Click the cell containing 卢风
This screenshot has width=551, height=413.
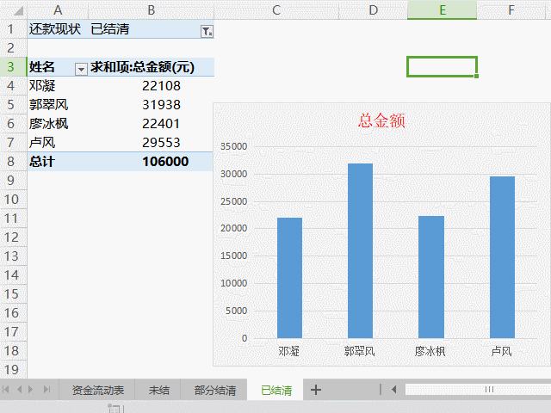point(58,143)
